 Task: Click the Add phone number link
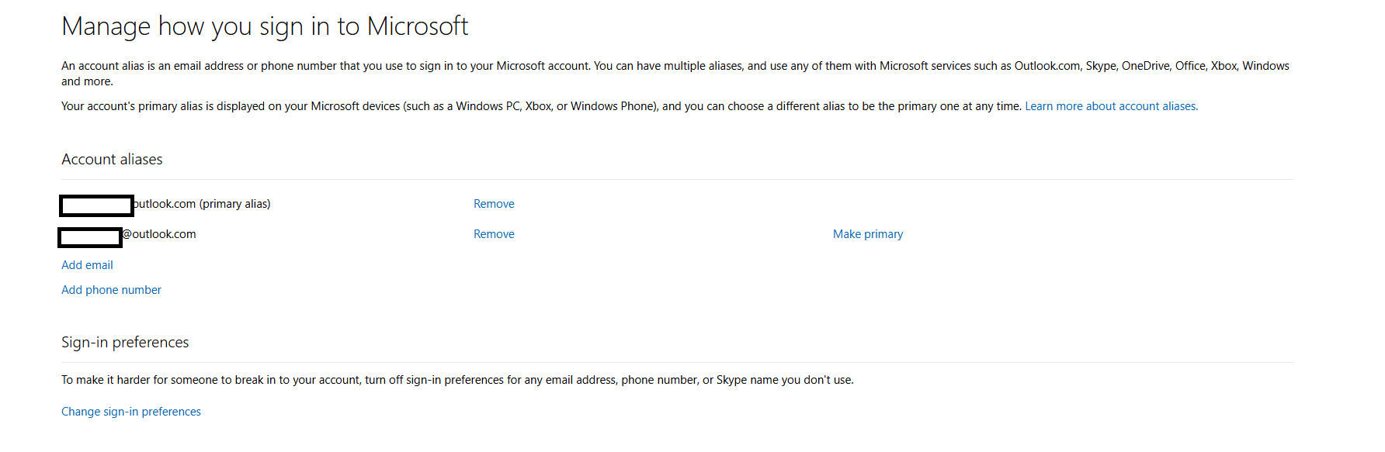tap(111, 290)
